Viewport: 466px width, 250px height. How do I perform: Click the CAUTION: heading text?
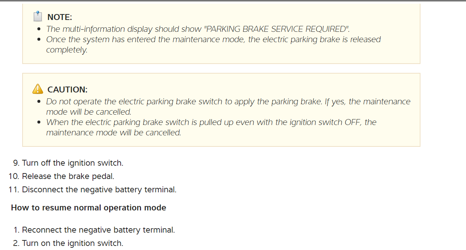(67, 89)
